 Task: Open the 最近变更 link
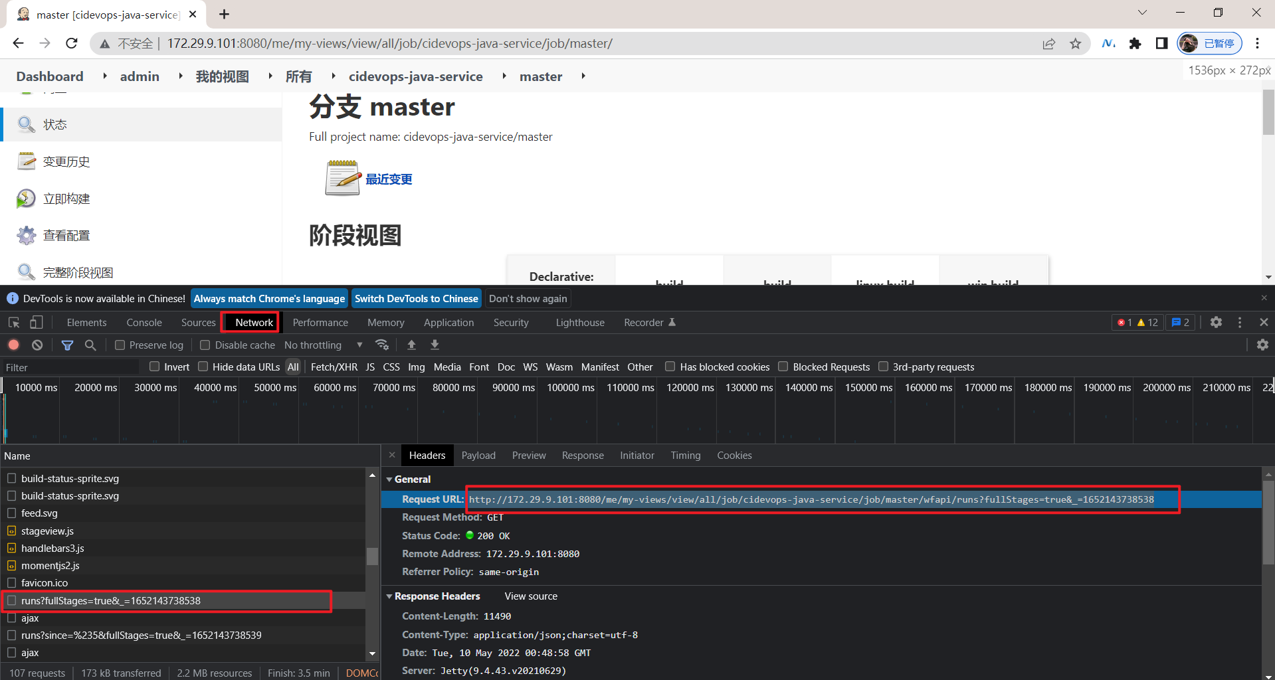389,179
